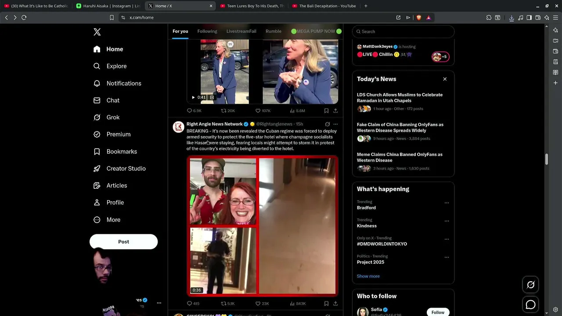View analytics showing 843K views
Viewport: 562px width, 316px height.
[298, 303]
